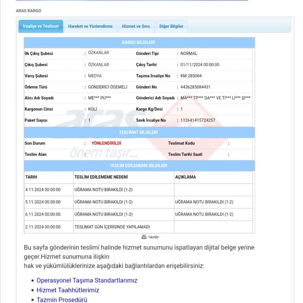Click Gönderi Tipi value NORMAL
Screen dimensions: 303x303
[189, 54]
